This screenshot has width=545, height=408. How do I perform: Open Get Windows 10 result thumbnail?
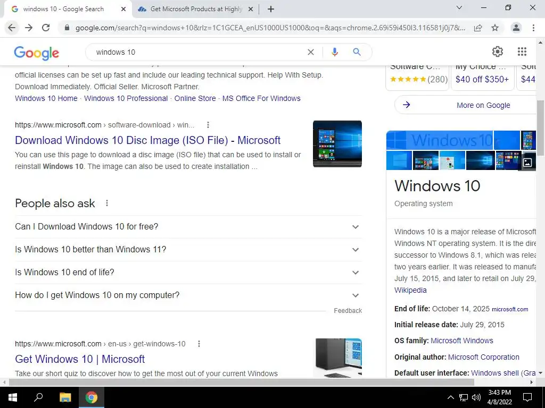[338, 358]
